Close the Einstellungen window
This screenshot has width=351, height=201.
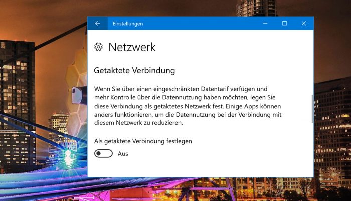click(304, 23)
